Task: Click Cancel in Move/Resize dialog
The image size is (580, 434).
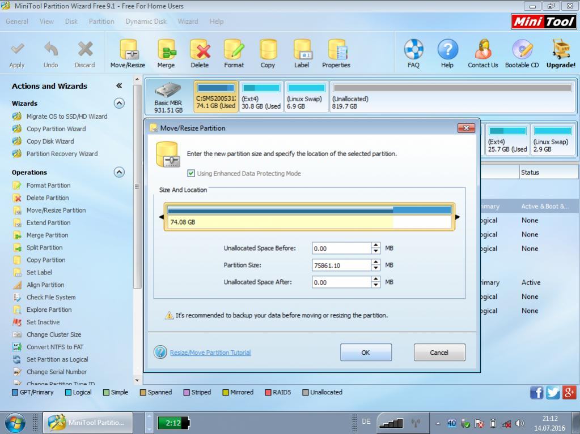Action: pyautogui.click(x=439, y=353)
